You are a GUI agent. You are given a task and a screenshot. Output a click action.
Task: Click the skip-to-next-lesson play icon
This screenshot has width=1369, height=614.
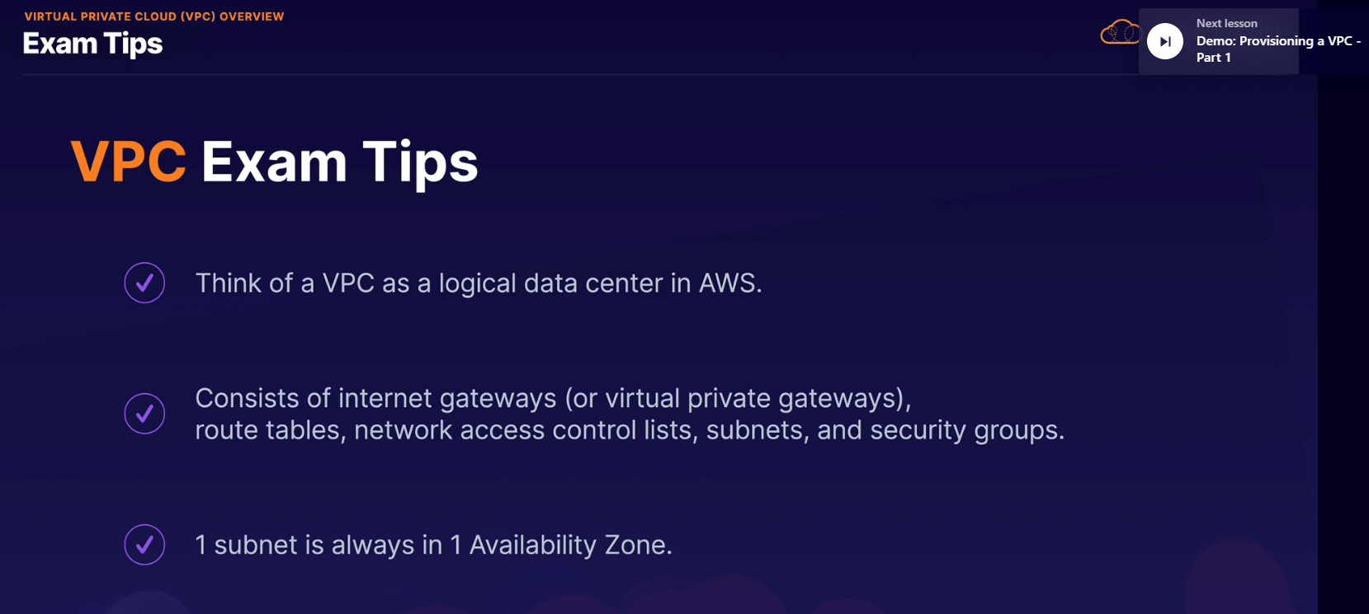[x=1164, y=41]
